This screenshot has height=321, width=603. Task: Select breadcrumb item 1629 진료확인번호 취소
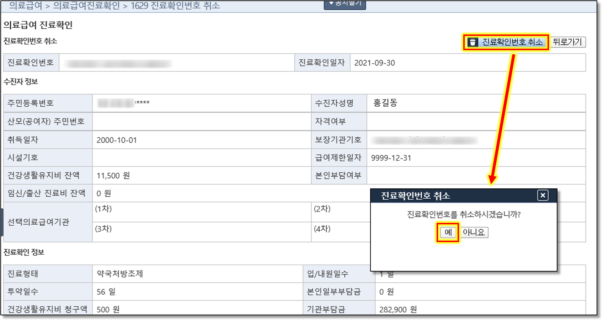[175, 6]
